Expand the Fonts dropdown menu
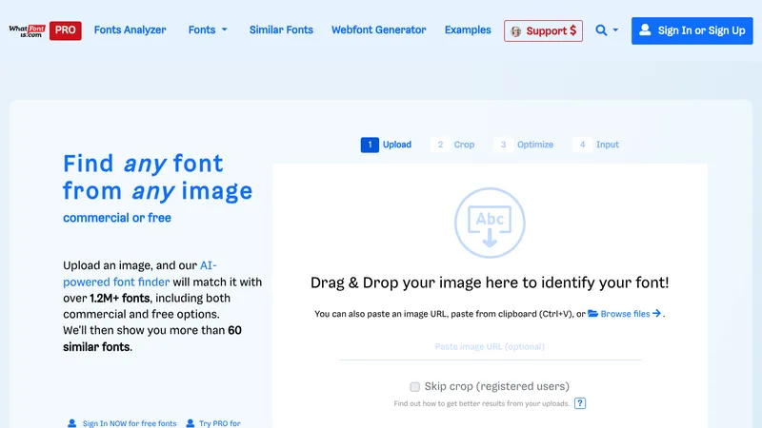762x428 pixels. coord(208,30)
